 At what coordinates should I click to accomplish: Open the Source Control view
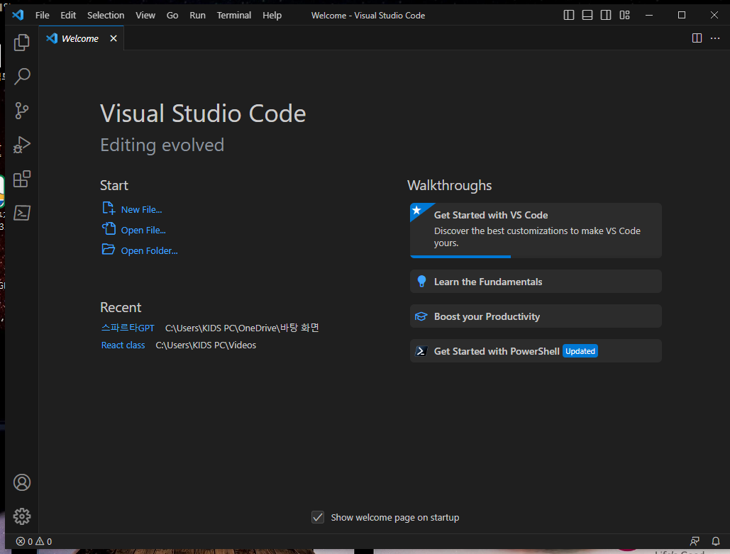[21, 111]
